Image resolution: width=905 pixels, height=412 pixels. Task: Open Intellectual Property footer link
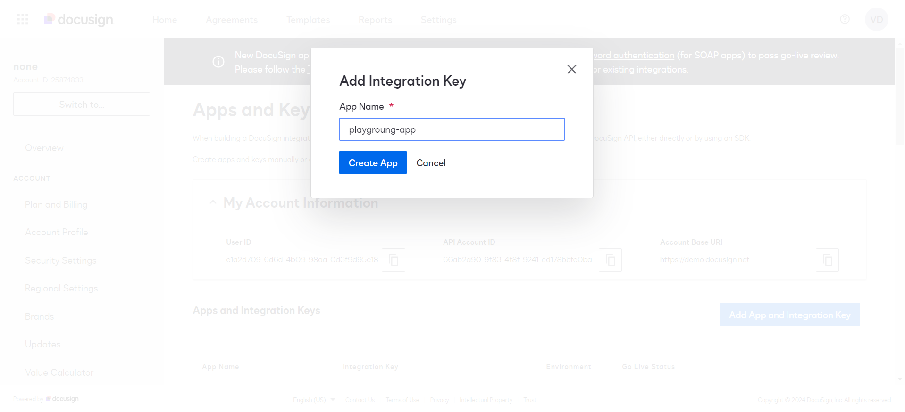click(486, 400)
